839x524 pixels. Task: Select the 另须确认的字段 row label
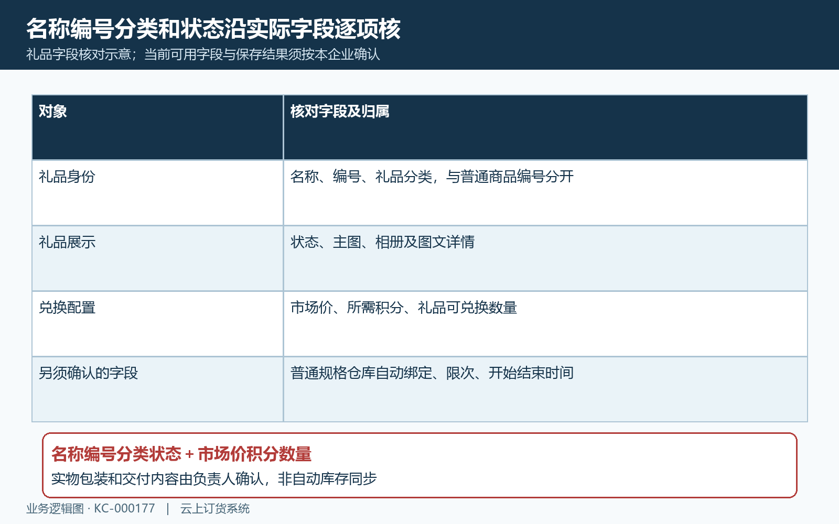tap(89, 373)
